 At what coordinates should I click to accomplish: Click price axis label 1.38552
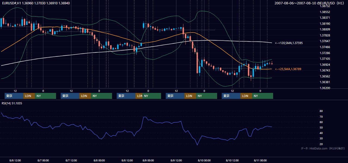325,12
